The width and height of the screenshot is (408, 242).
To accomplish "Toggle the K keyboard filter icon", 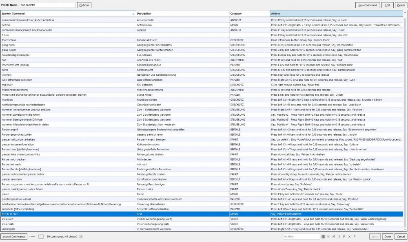I will [x=328, y=236].
